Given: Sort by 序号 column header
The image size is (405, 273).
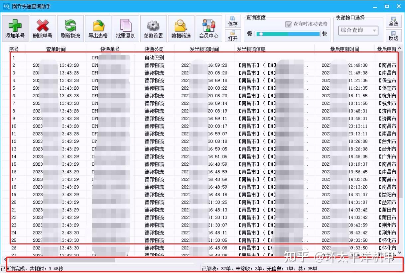Looking at the screenshot, I should click(x=14, y=49).
